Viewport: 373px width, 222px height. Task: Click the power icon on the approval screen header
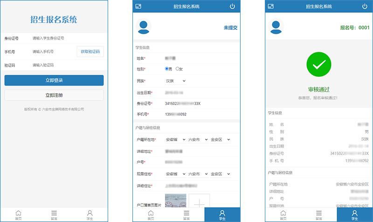click(365, 7)
